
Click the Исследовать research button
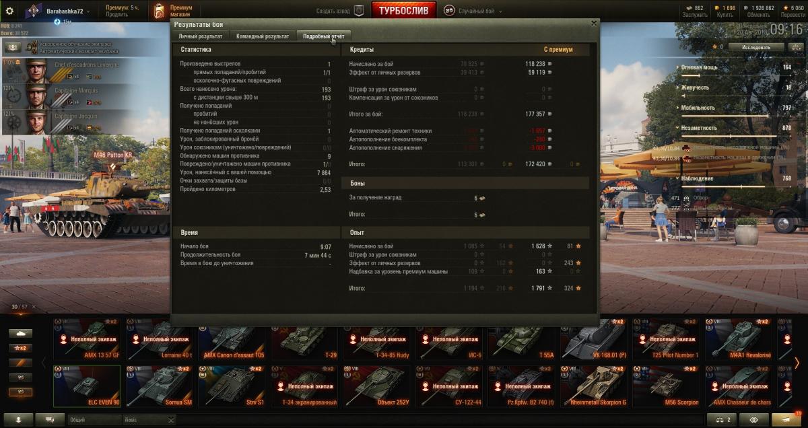pos(756,47)
